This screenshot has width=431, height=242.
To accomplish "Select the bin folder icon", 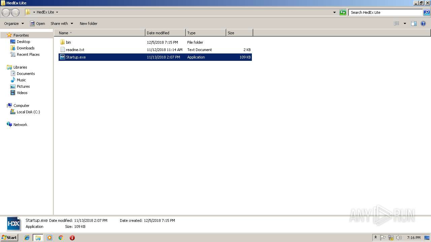I will pyautogui.click(x=62, y=42).
